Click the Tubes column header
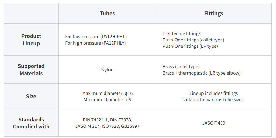276x138 pixels. pos(107,13)
